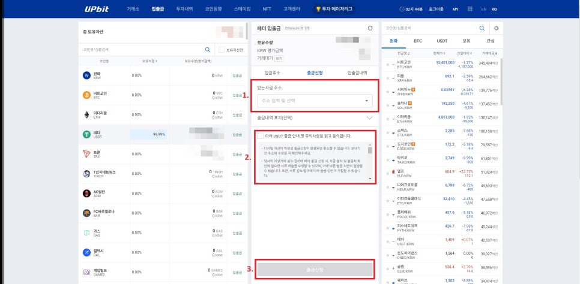
Task: Click the Tron TRX coin icon
Action: [x=86, y=154]
